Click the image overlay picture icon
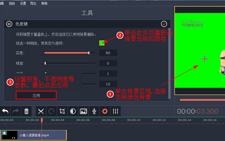 point(84,111)
